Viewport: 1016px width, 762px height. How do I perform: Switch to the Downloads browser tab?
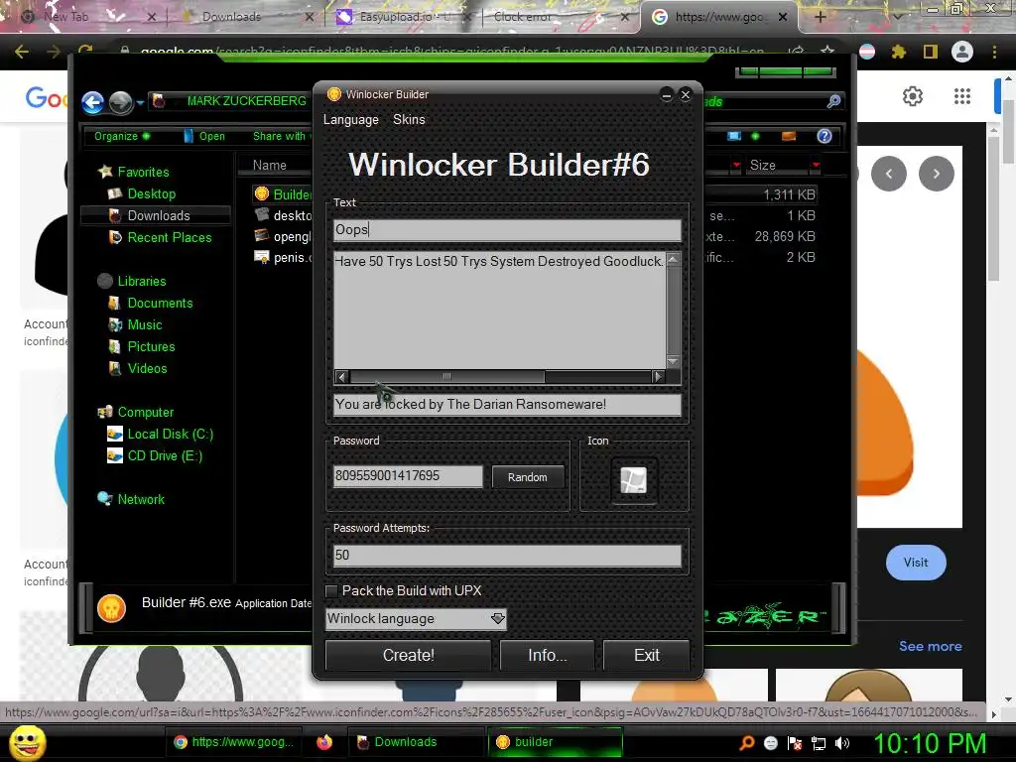click(231, 17)
